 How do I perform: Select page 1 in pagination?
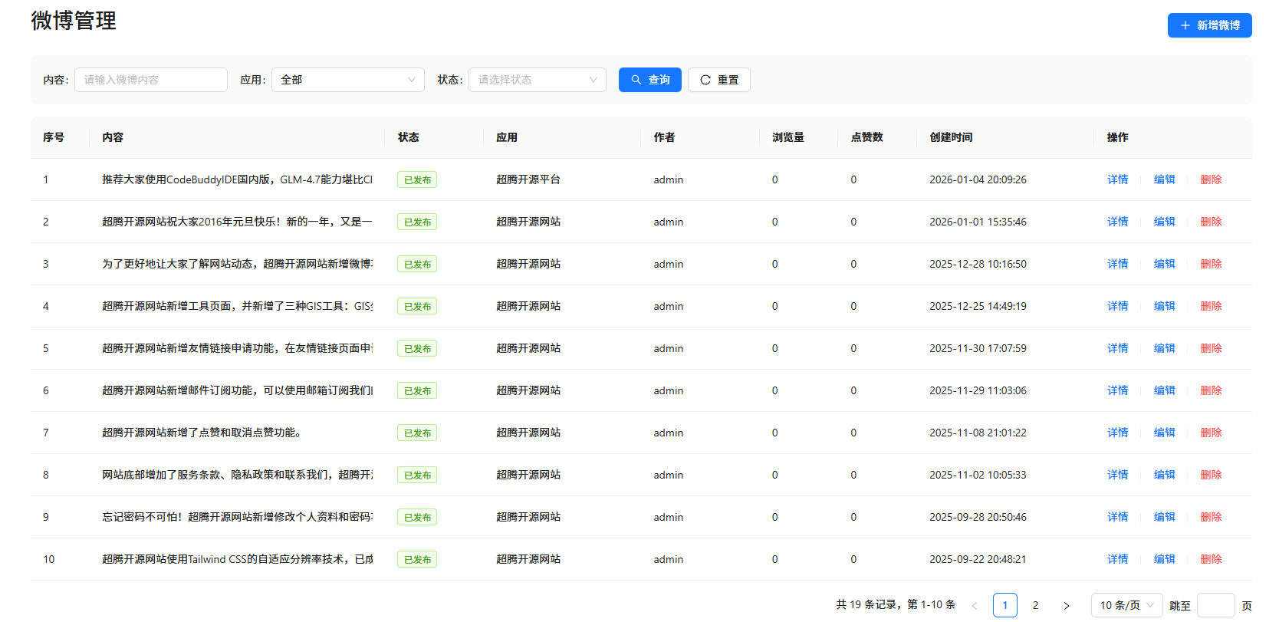coord(1004,605)
